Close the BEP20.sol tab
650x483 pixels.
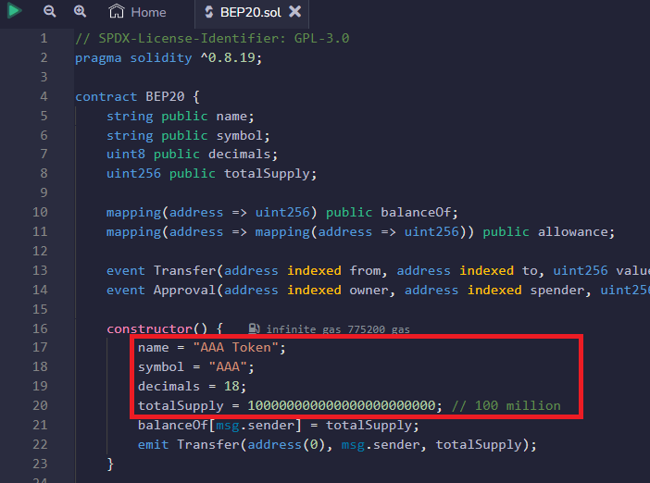click(294, 12)
